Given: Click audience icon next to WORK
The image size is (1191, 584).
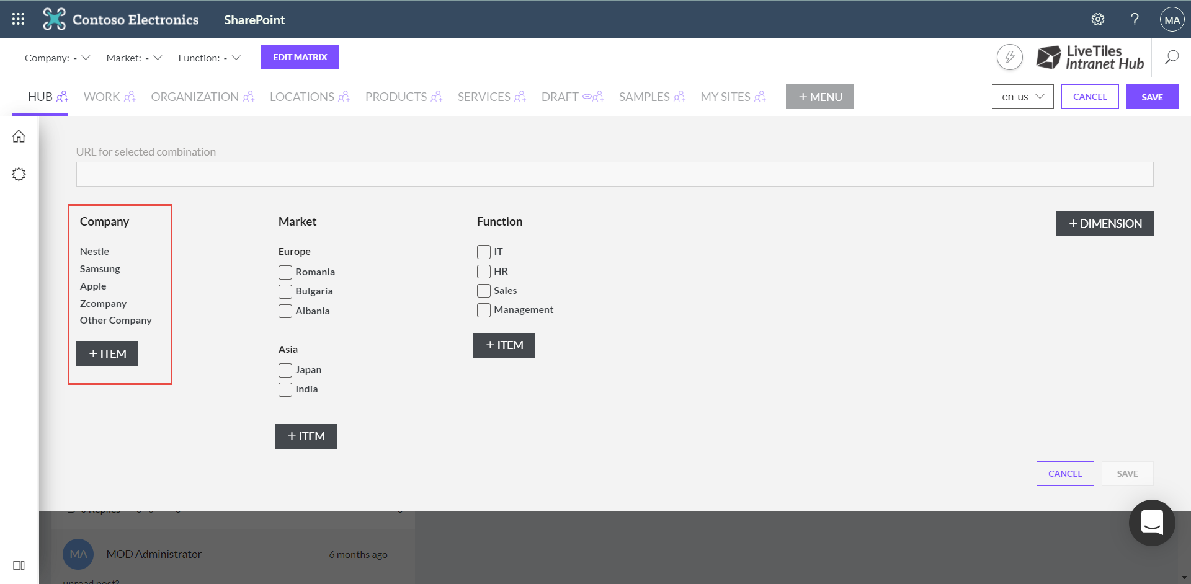Looking at the screenshot, I should point(130,97).
